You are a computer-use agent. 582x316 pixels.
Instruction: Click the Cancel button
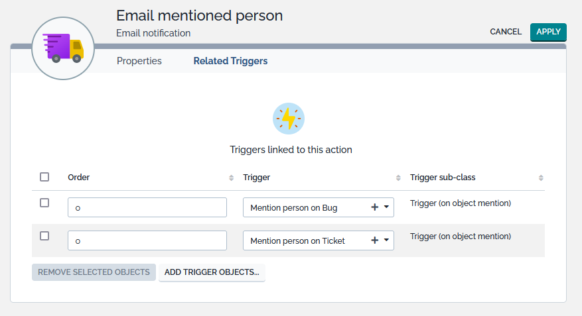click(x=506, y=32)
